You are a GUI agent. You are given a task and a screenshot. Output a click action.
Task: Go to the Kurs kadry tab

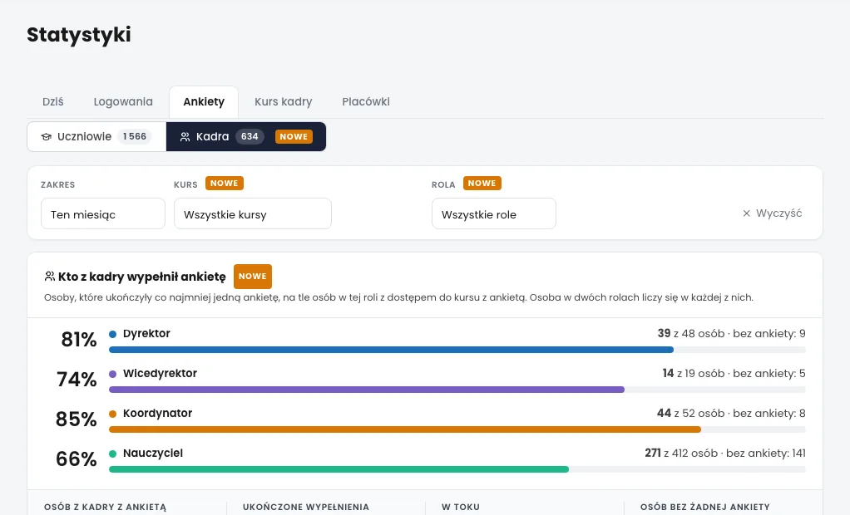(284, 102)
